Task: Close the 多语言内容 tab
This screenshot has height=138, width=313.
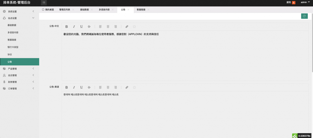Action: click(112, 9)
